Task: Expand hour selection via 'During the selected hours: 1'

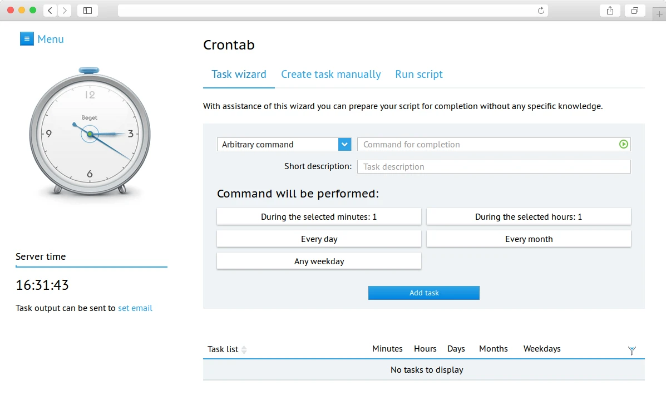Action: click(x=528, y=216)
